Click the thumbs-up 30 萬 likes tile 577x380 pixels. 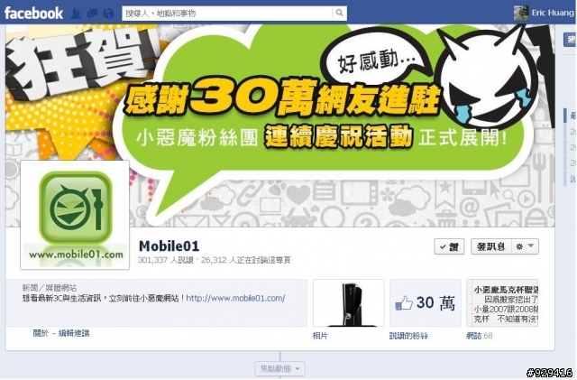pos(425,303)
